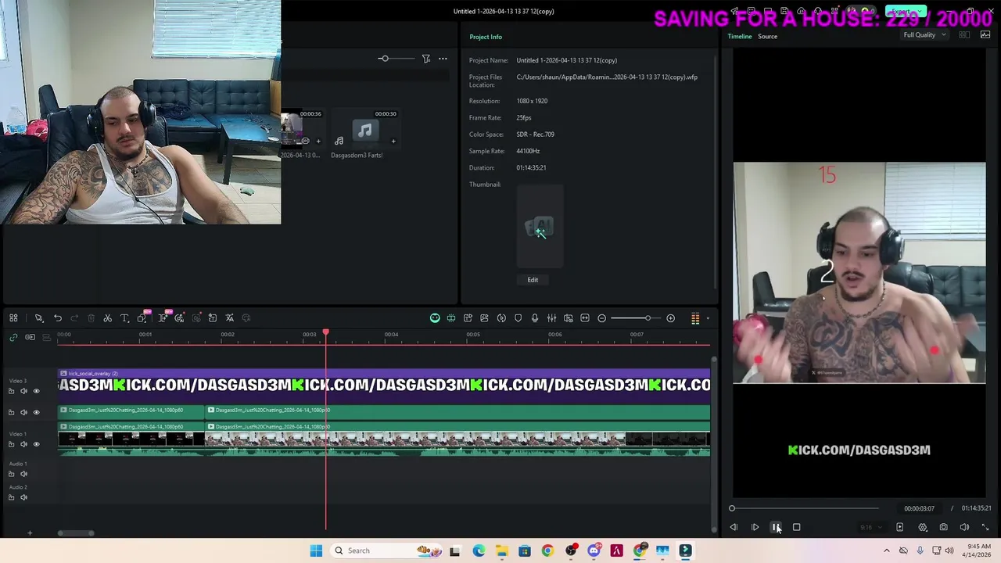Viewport: 1001px width, 563px height.
Task: Go to previous frame in preview
Action: 734,527
